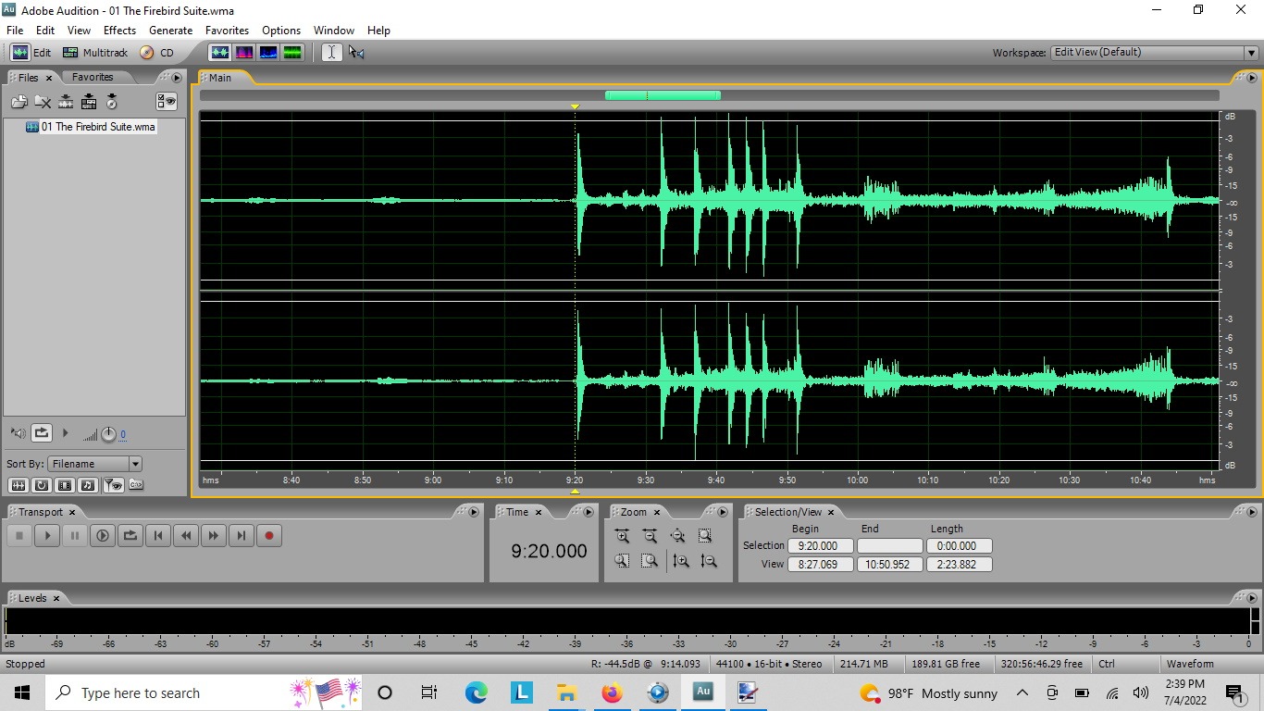The height and width of the screenshot is (711, 1264).
Task: Switch to Multitrack view
Action: click(x=95, y=53)
